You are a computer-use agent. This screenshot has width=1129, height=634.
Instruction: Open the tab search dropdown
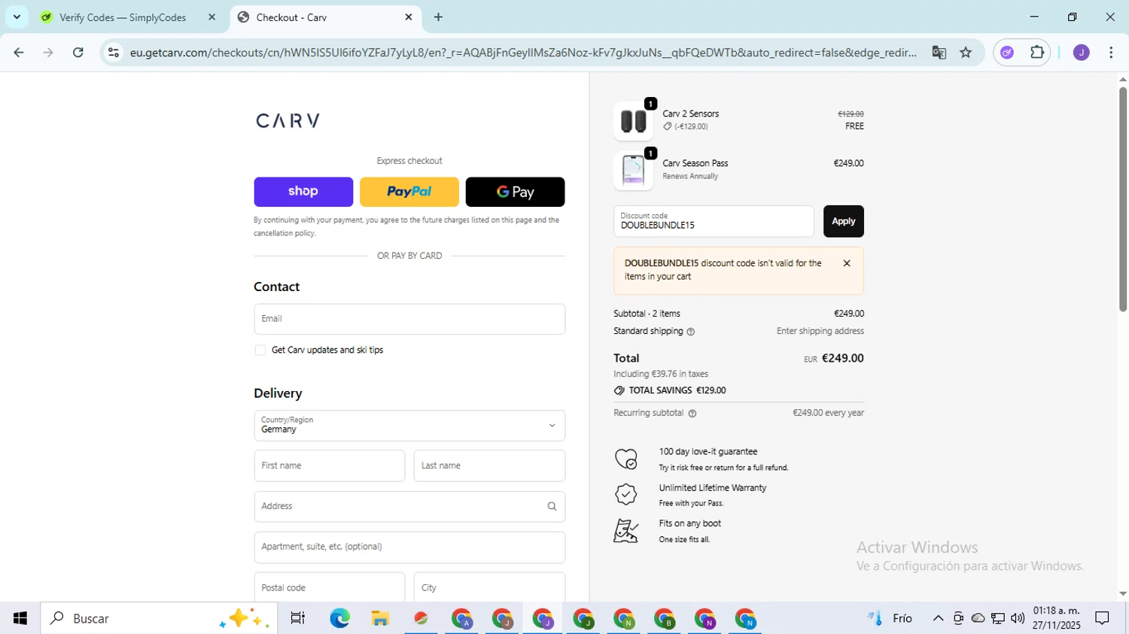coord(17,17)
